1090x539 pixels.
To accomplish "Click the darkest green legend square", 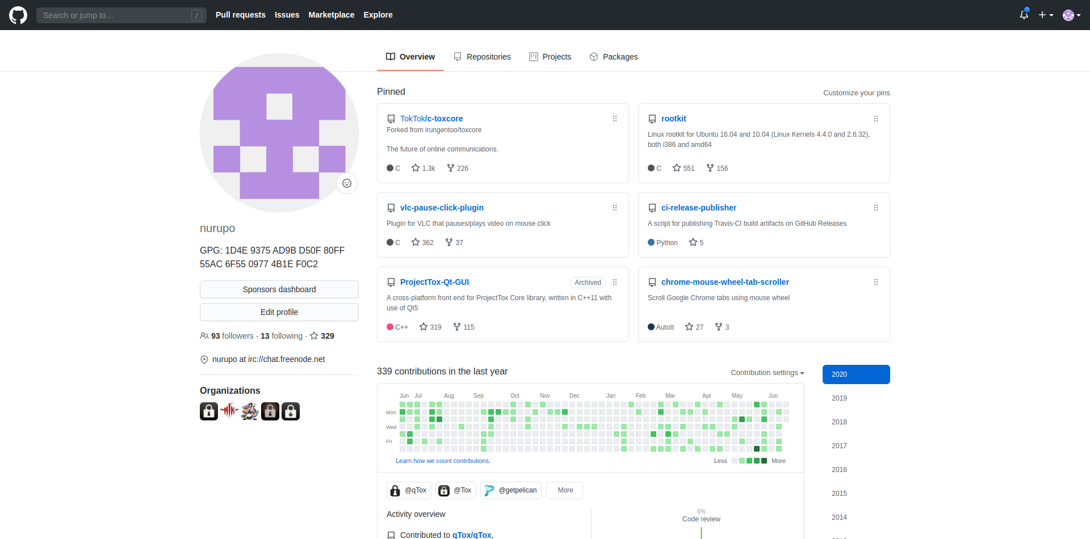I will click(764, 461).
